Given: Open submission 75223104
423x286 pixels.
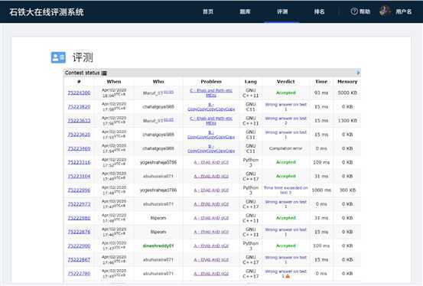Looking at the screenshot, I should (x=79, y=176).
